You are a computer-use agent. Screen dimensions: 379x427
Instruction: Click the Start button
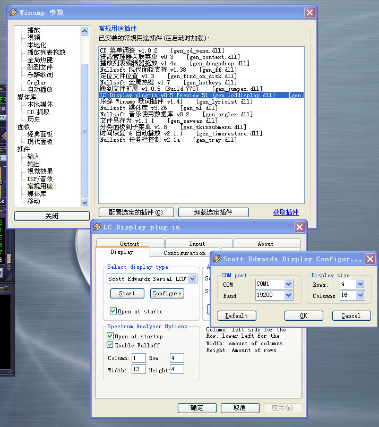pos(127,293)
